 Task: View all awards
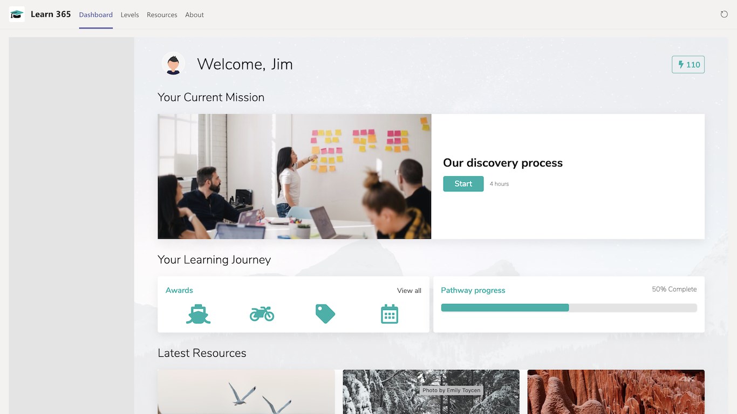click(x=409, y=291)
